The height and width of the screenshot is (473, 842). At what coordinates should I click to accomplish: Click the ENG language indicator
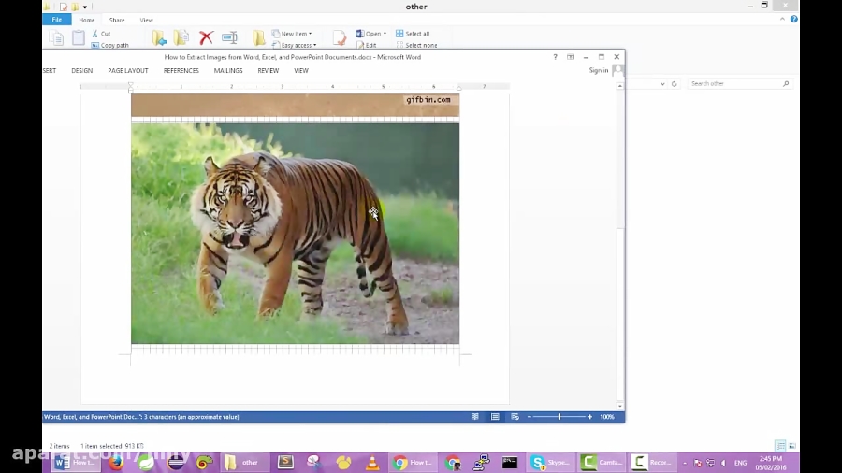coord(741,463)
